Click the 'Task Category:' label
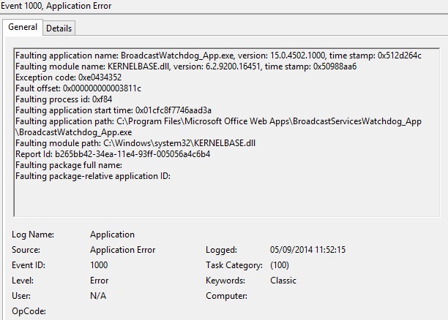Image resolution: width=448 pixels, height=320 pixels. click(234, 265)
